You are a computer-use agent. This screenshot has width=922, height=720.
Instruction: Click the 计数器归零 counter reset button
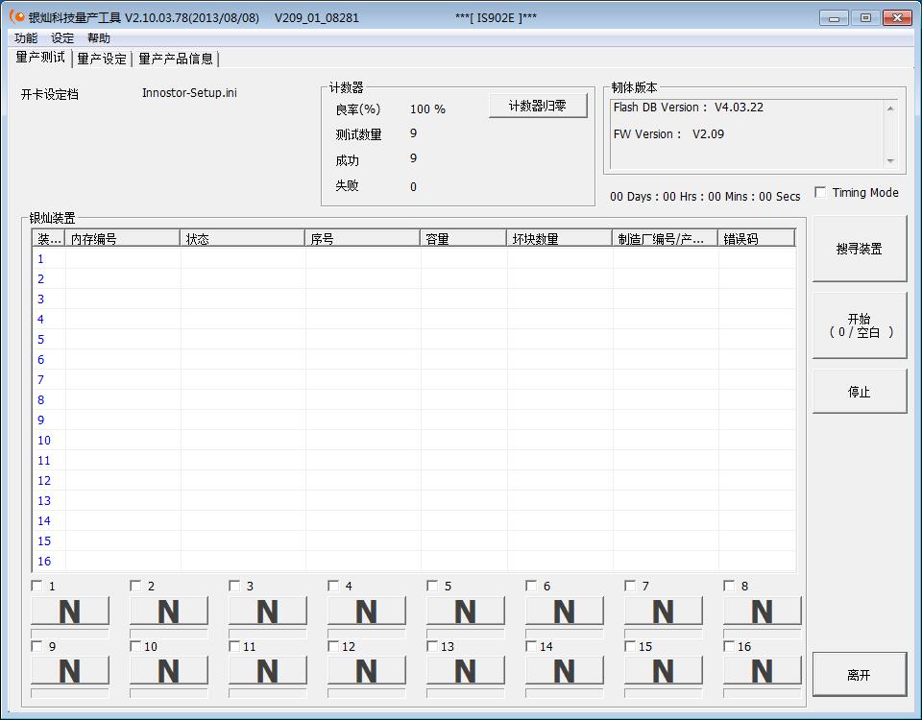(538, 106)
